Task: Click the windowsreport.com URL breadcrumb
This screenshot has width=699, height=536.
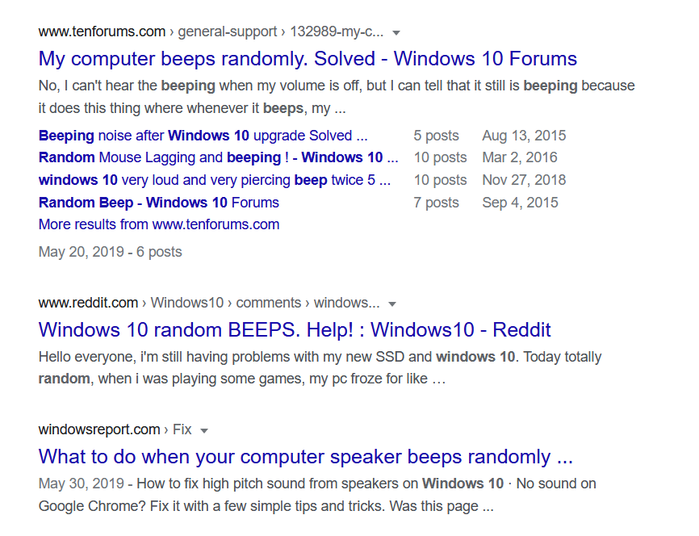Action: tap(98, 429)
